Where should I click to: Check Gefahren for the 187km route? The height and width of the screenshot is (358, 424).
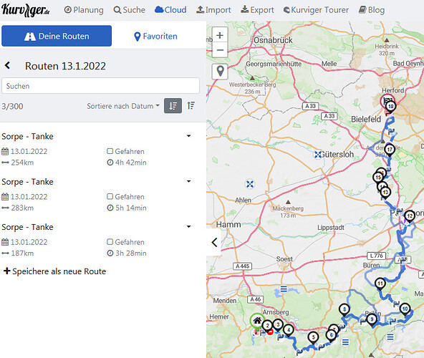[x=110, y=242]
